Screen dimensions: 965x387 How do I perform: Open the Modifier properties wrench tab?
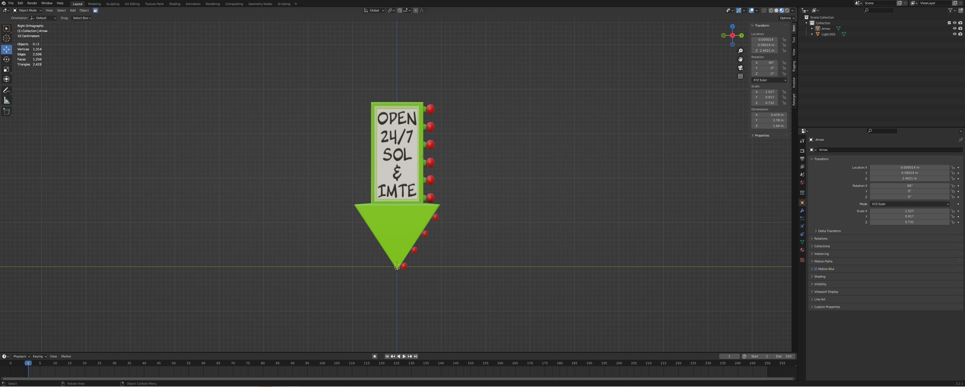[x=802, y=211]
